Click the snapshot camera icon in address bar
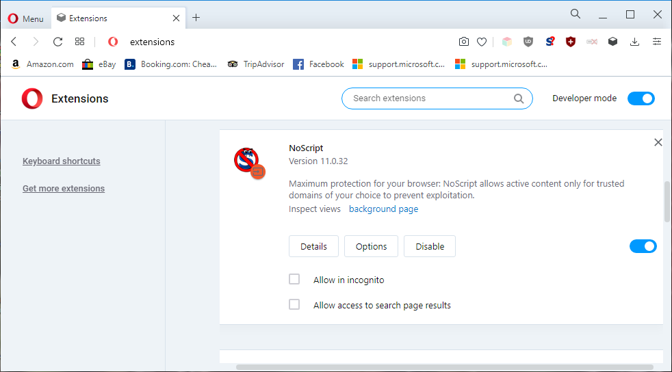Screen dimensions: 672x372 [x=464, y=42]
